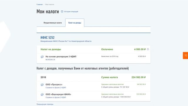Viewport: 188px width, 106px height.
Task: Open the orange feedback chat button
Action: [185, 55]
